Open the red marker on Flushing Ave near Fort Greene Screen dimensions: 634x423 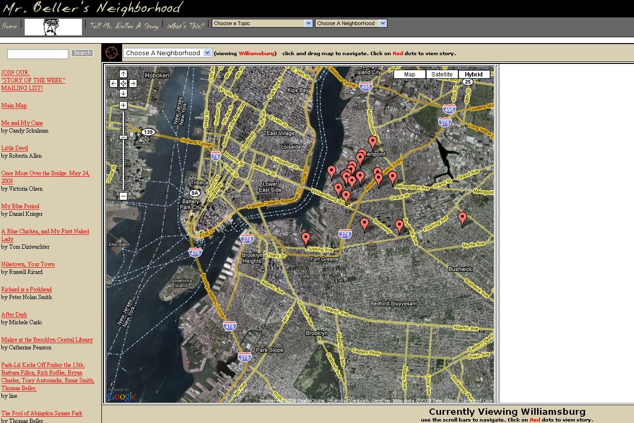pyautogui.click(x=305, y=239)
